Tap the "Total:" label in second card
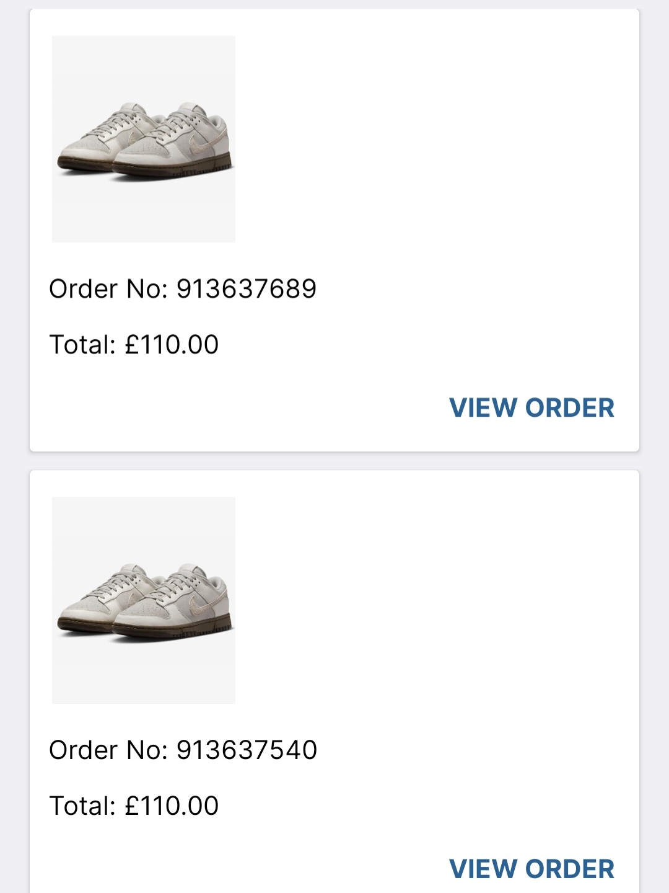Image resolution: width=669 pixels, height=893 pixels. pyautogui.click(x=82, y=806)
